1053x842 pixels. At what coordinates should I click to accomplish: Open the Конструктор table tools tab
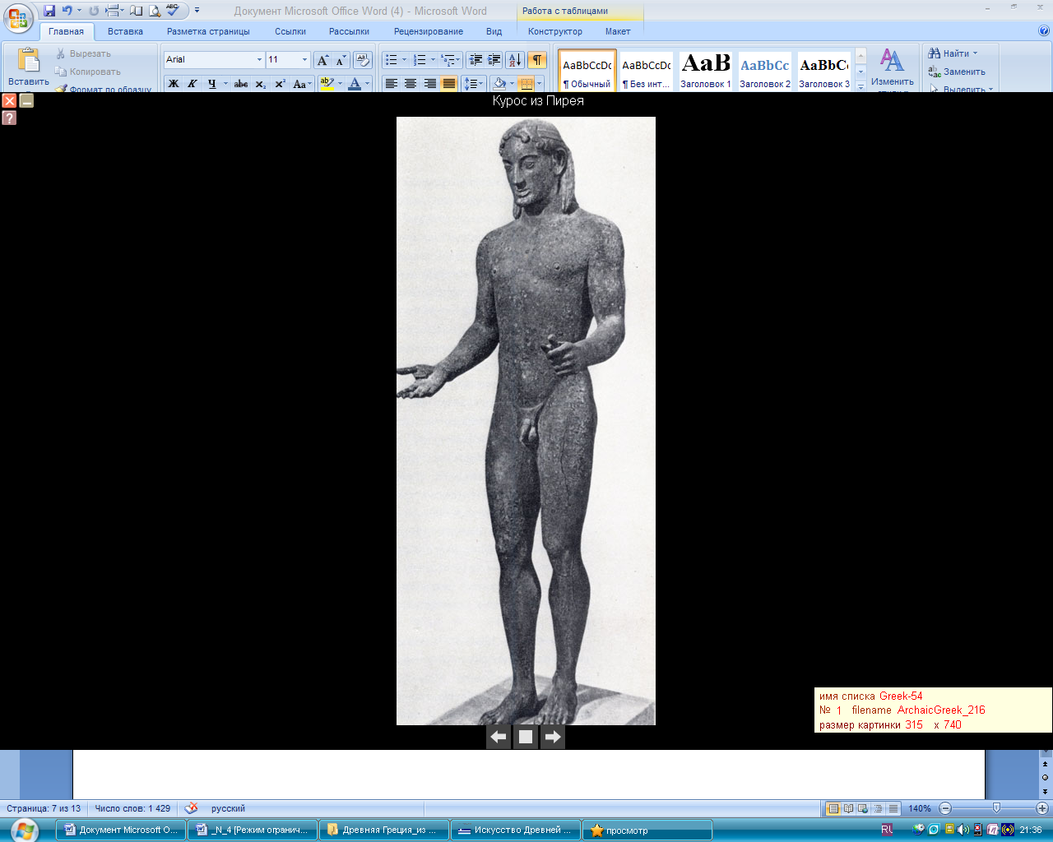pyautogui.click(x=555, y=31)
